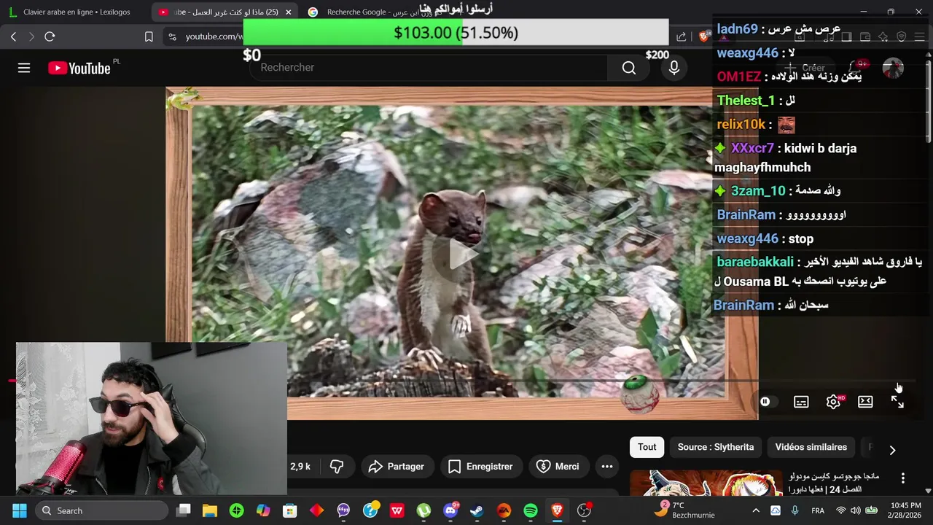Screen dimensions: 933x525
Task: Open Spotify from the taskbar
Action: (x=531, y=510)
